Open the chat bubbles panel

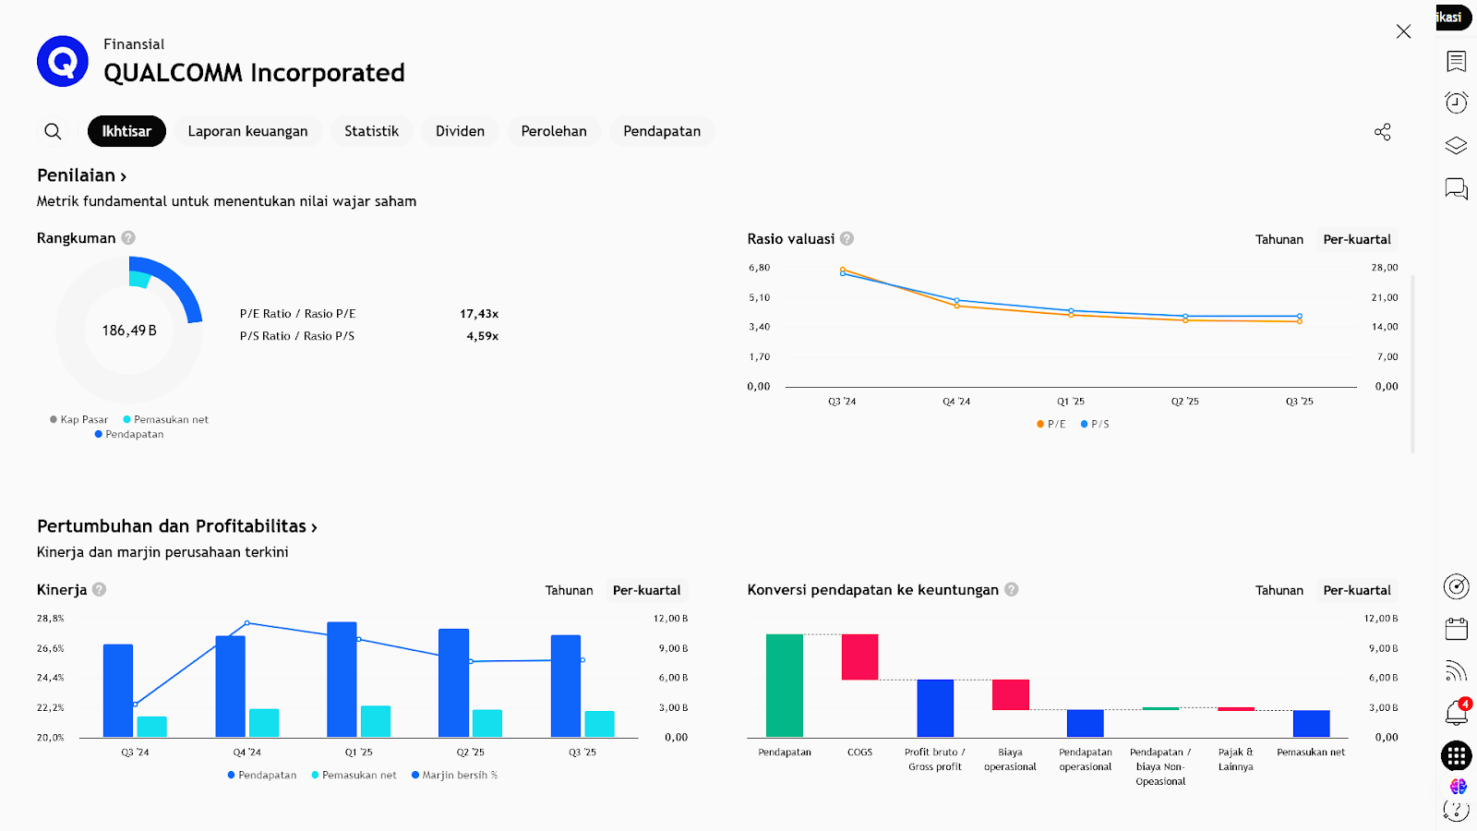1456,188
